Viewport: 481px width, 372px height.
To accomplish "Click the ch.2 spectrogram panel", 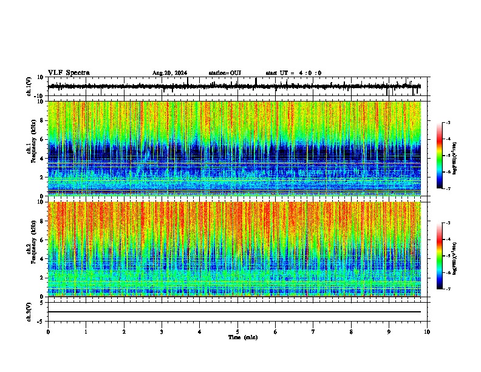I will pos(234,249).
